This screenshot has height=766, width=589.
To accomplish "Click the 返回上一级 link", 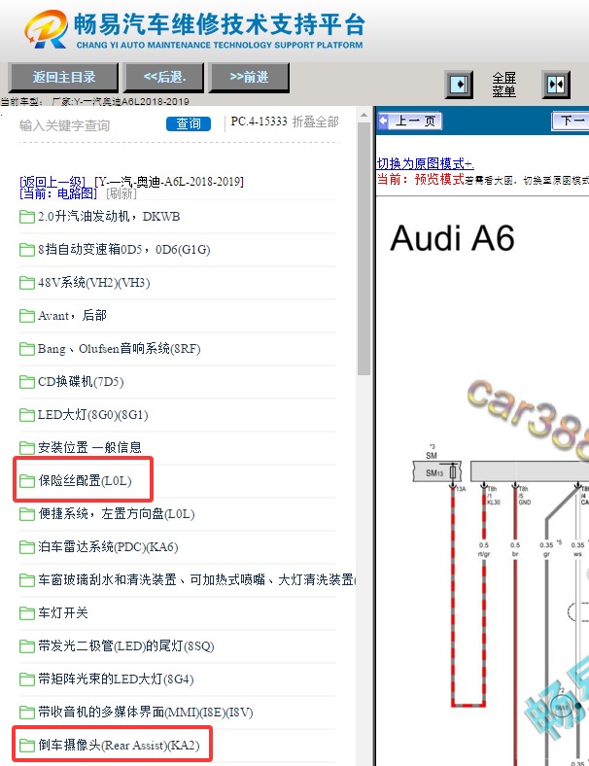I will 52,182.
